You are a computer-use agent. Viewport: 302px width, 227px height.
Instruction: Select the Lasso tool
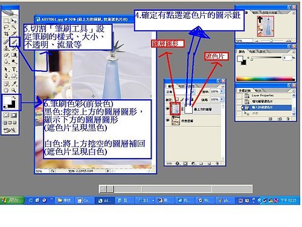point(6,27)
